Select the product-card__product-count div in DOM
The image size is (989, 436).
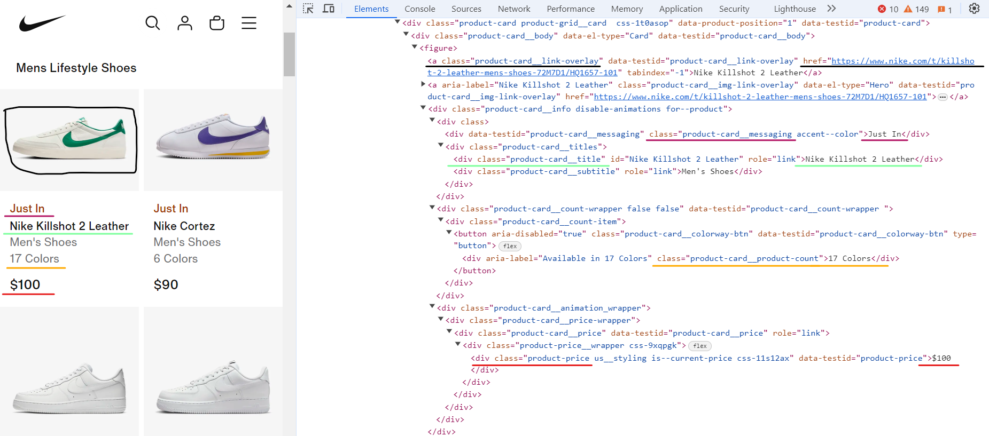[681, 258]
